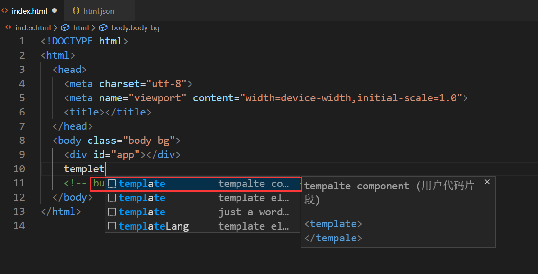This screenshot has width=538, height=274.
Task: Click line number 10 in the gutter
Action: click(19, 169)
